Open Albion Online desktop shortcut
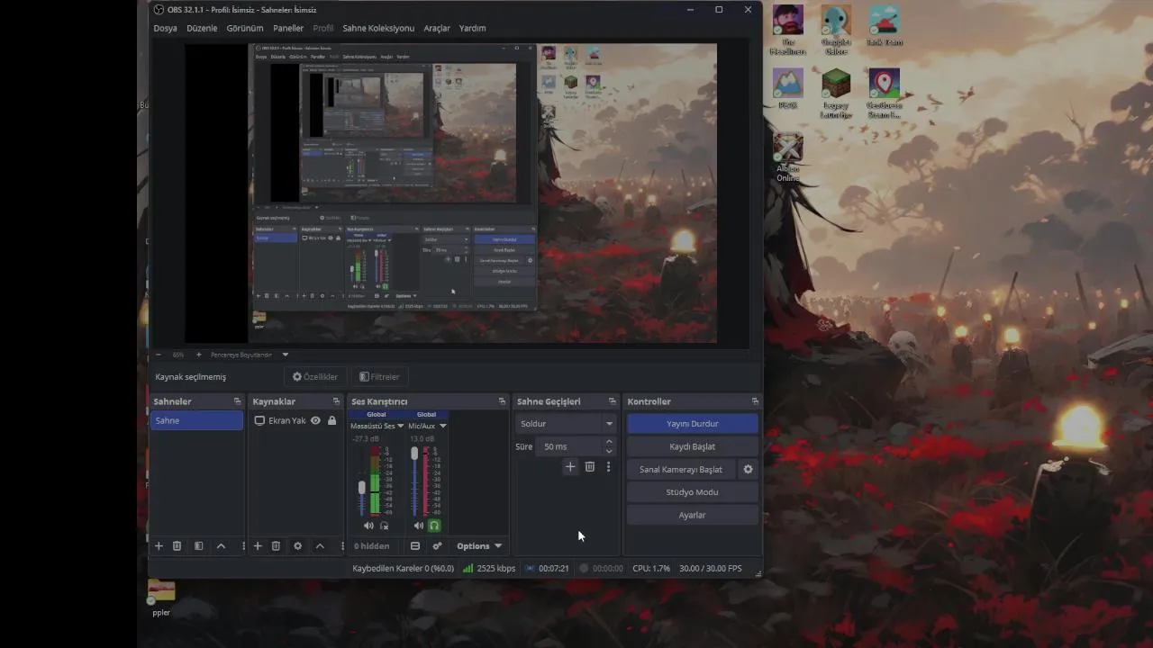This screenshot has height=648, width=1153. click(788, 158)
